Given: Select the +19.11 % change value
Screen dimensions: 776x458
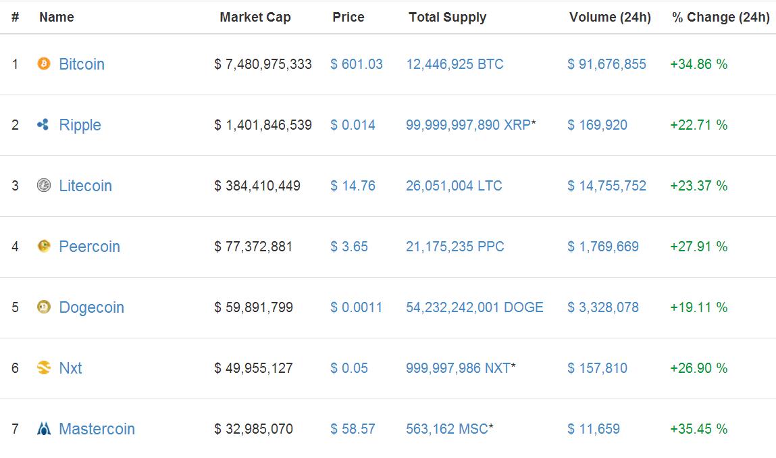Looking at the screenshot, I should (x=699, y=307).
